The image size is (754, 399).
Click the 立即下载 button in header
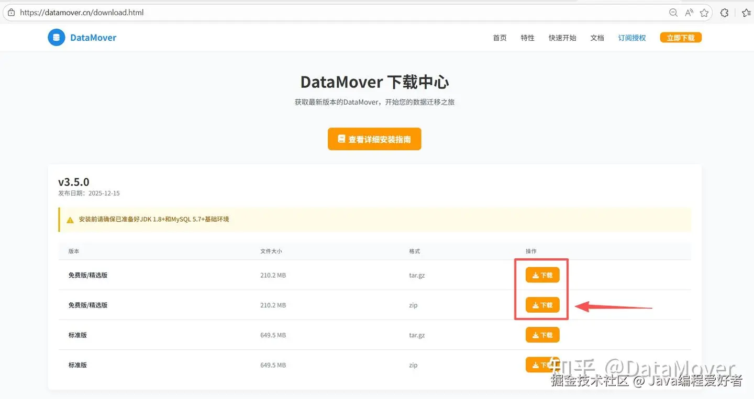pos(681,38)
